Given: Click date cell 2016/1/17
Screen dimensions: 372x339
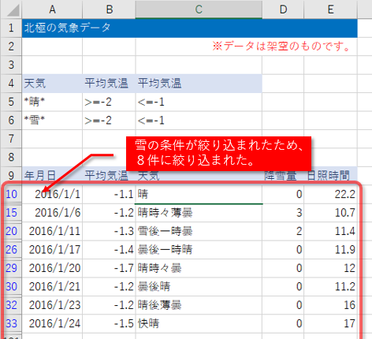Looking at the screenshot, I should tap(52, 250).
